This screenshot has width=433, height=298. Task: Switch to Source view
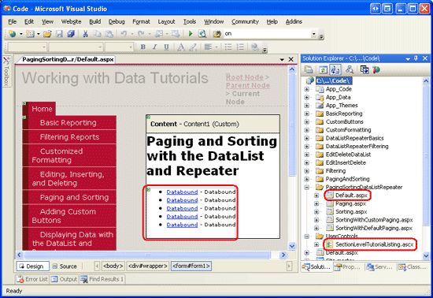coord(65,266)
